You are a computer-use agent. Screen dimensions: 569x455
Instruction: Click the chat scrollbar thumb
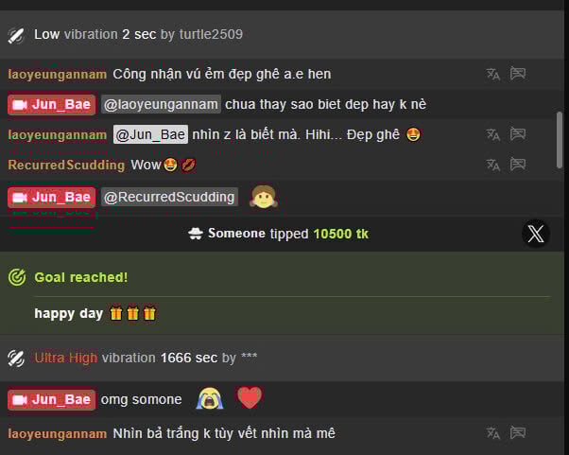click(x=560, y=140)
